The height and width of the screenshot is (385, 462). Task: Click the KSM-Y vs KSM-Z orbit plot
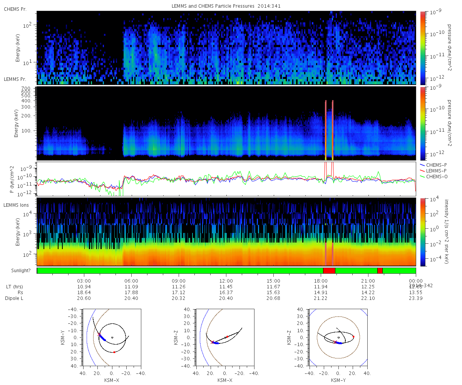click(x=338, y=337)
